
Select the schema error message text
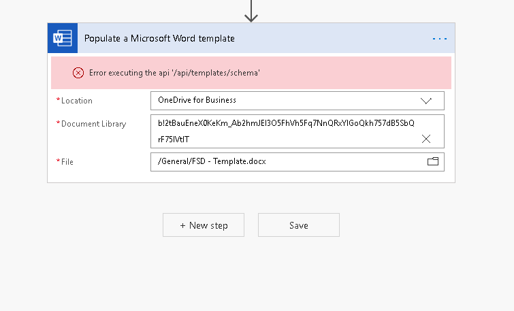(x=174, y=73)
